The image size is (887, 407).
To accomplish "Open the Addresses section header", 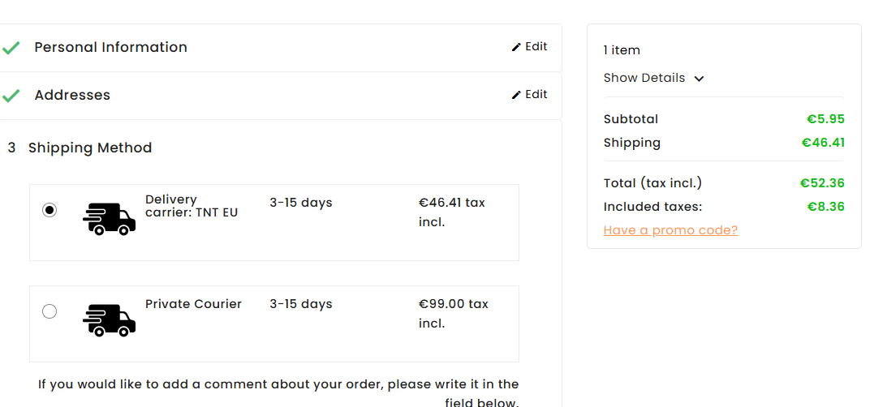I will tap(72, 95).
